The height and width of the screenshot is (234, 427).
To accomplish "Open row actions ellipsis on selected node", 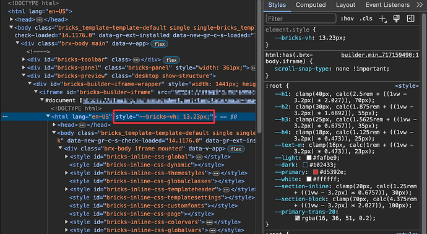I will (x=5, y=116).
